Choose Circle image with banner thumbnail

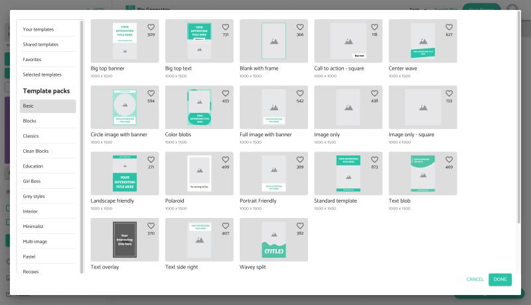(x=125, y=107)
